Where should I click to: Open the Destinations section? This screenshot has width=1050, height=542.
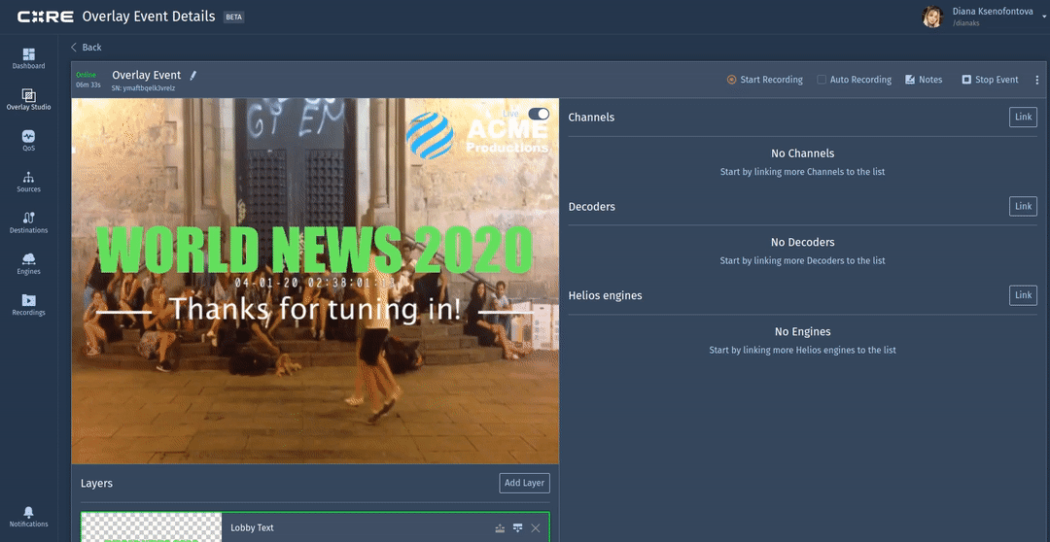tap(28, 222)
